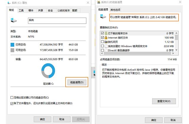Check the 脱机网页 checkbox
This screenshot has height=124, width=189.
(102, 42)
